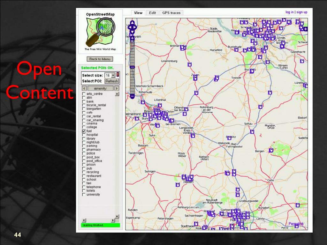Select the fuel marker at Buchholz
Image resolution: width=327 pixels, height=245 pixels.
(x=252, y=71)
